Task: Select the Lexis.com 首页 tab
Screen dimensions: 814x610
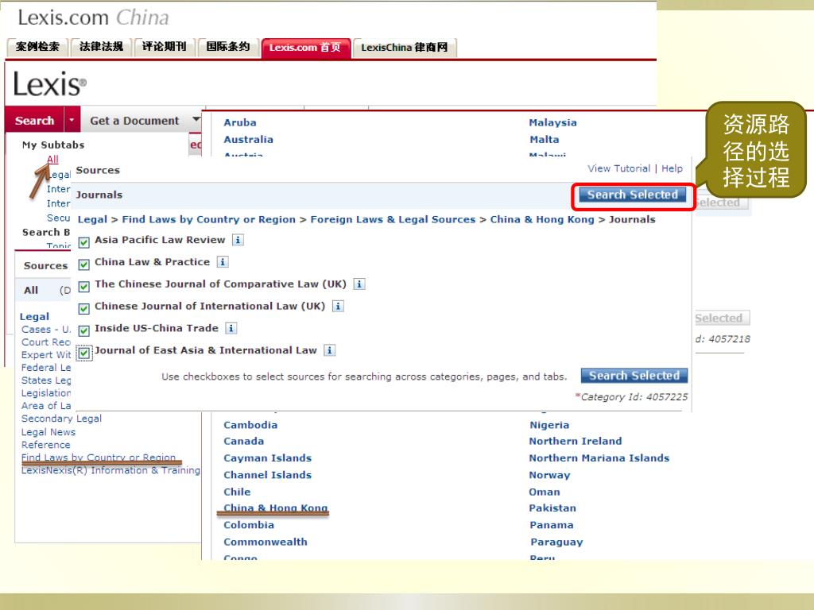Action: (x=305, y=48)
